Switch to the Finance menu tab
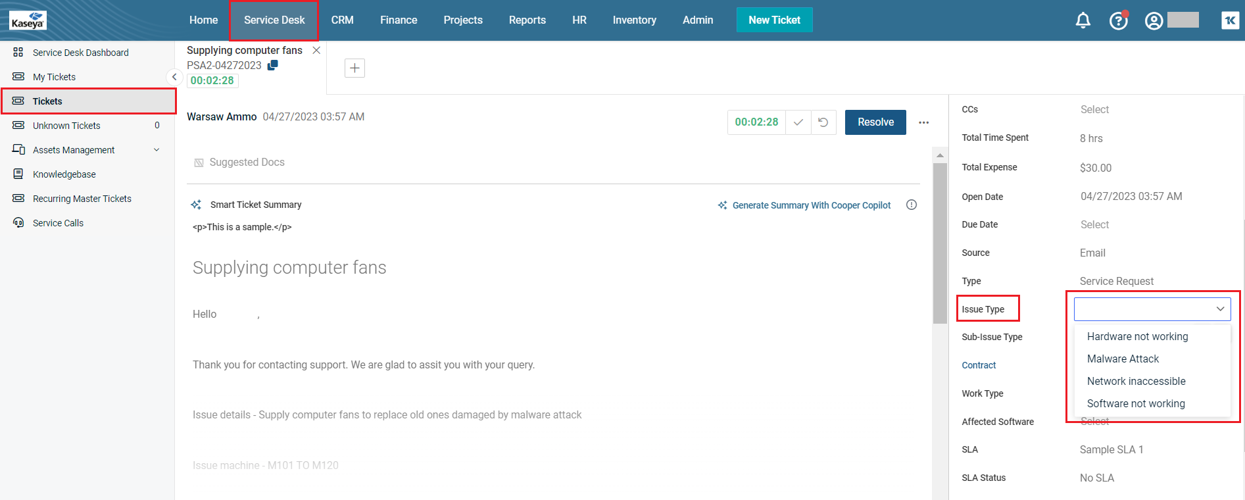The width and height of the screenshot is (1245, 500). tap(399, 20)
